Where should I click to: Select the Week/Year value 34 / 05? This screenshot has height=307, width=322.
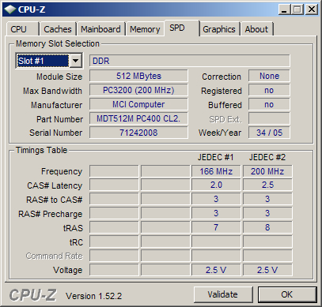[x=269, y=133]
